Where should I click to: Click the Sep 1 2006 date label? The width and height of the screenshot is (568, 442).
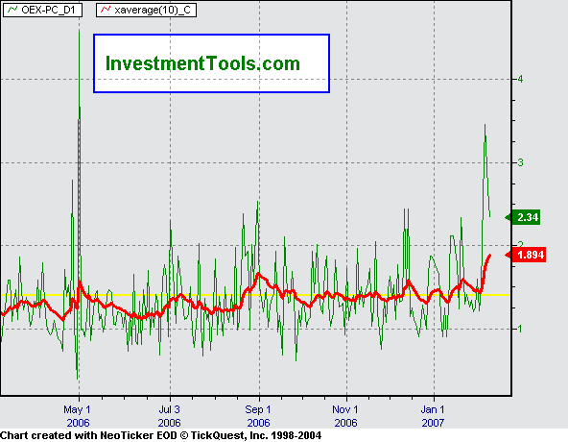tap(258, 416)
